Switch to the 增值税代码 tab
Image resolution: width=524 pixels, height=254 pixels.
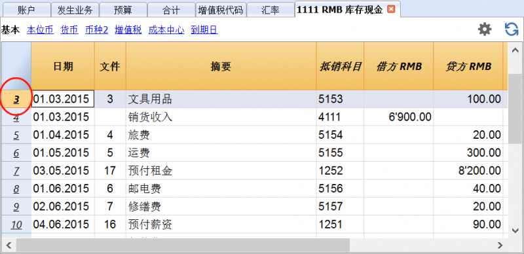click(221, 10)
